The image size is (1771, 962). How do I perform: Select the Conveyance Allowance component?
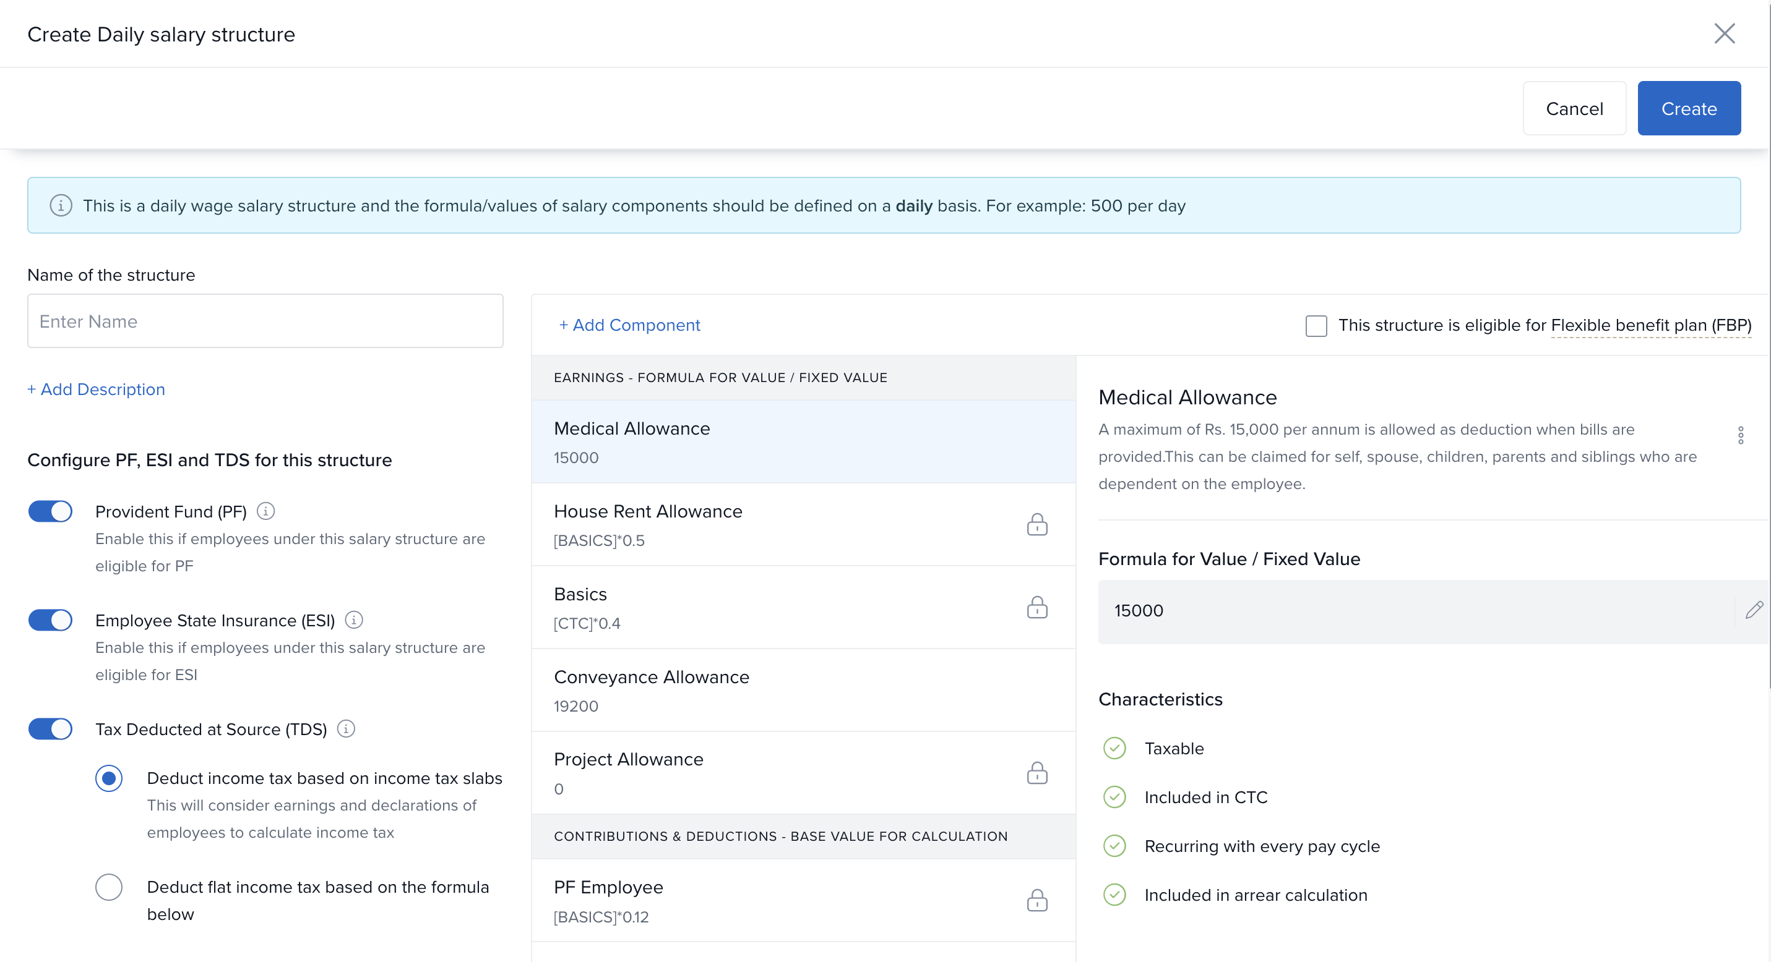click(803, 690)
